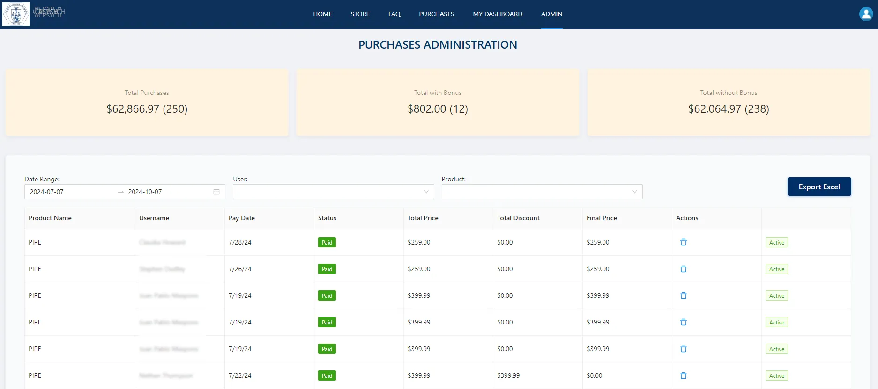Open the STORE page
The image size is (878, 389).
(x=360, y=14)
